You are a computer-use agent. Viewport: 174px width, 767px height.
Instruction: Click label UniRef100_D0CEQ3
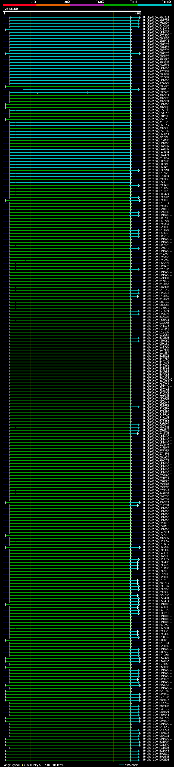pos(156,760)
